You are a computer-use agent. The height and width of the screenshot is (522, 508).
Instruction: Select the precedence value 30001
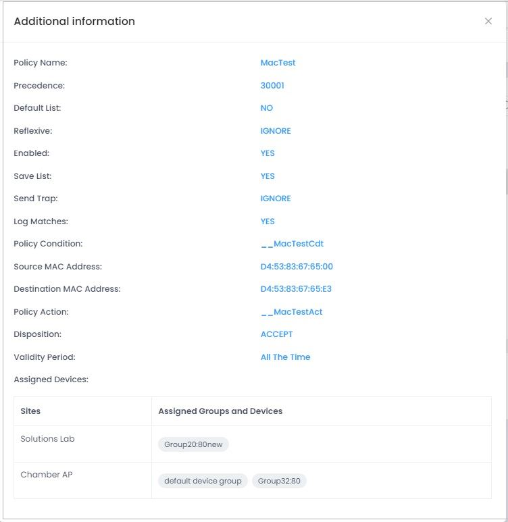(272, 86)
